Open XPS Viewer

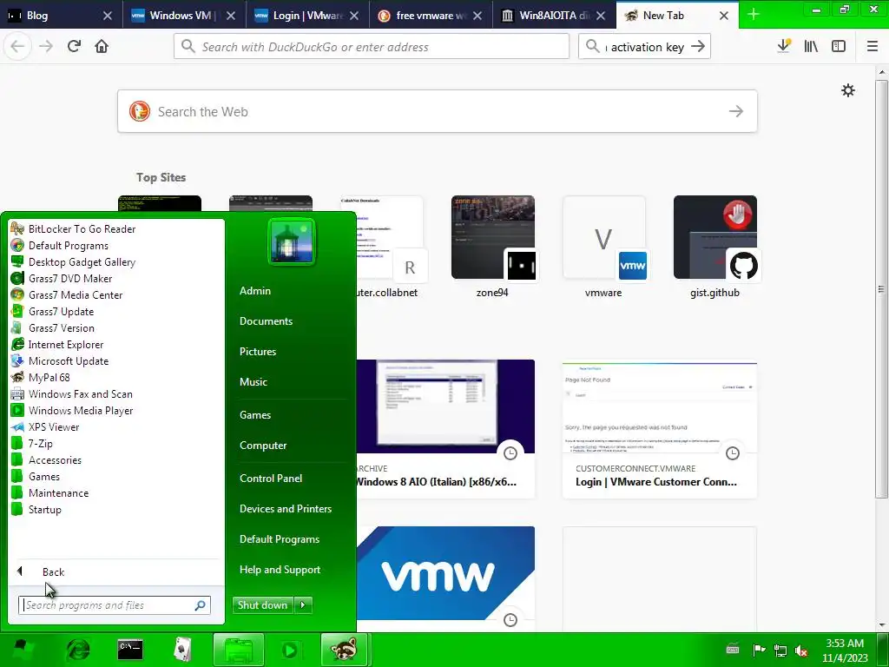pyautogui.click(x=45, y=426)
